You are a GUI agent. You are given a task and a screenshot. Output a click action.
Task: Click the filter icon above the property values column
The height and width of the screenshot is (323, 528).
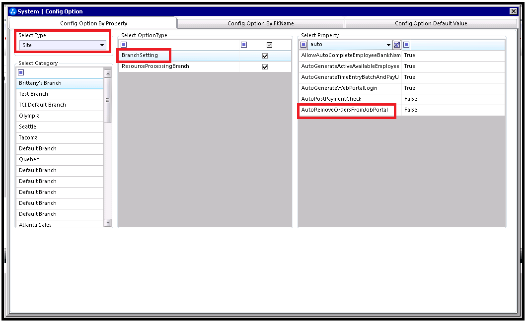406,45
